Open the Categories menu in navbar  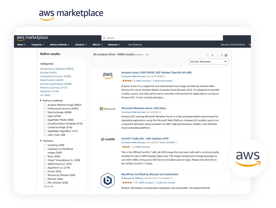[38, 45]
